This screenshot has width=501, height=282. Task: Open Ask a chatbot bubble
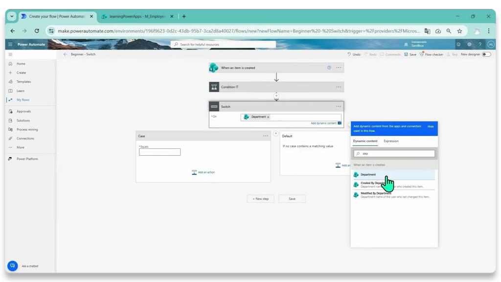[12, 266]
